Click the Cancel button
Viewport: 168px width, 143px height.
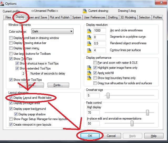(x=111, y=136)
